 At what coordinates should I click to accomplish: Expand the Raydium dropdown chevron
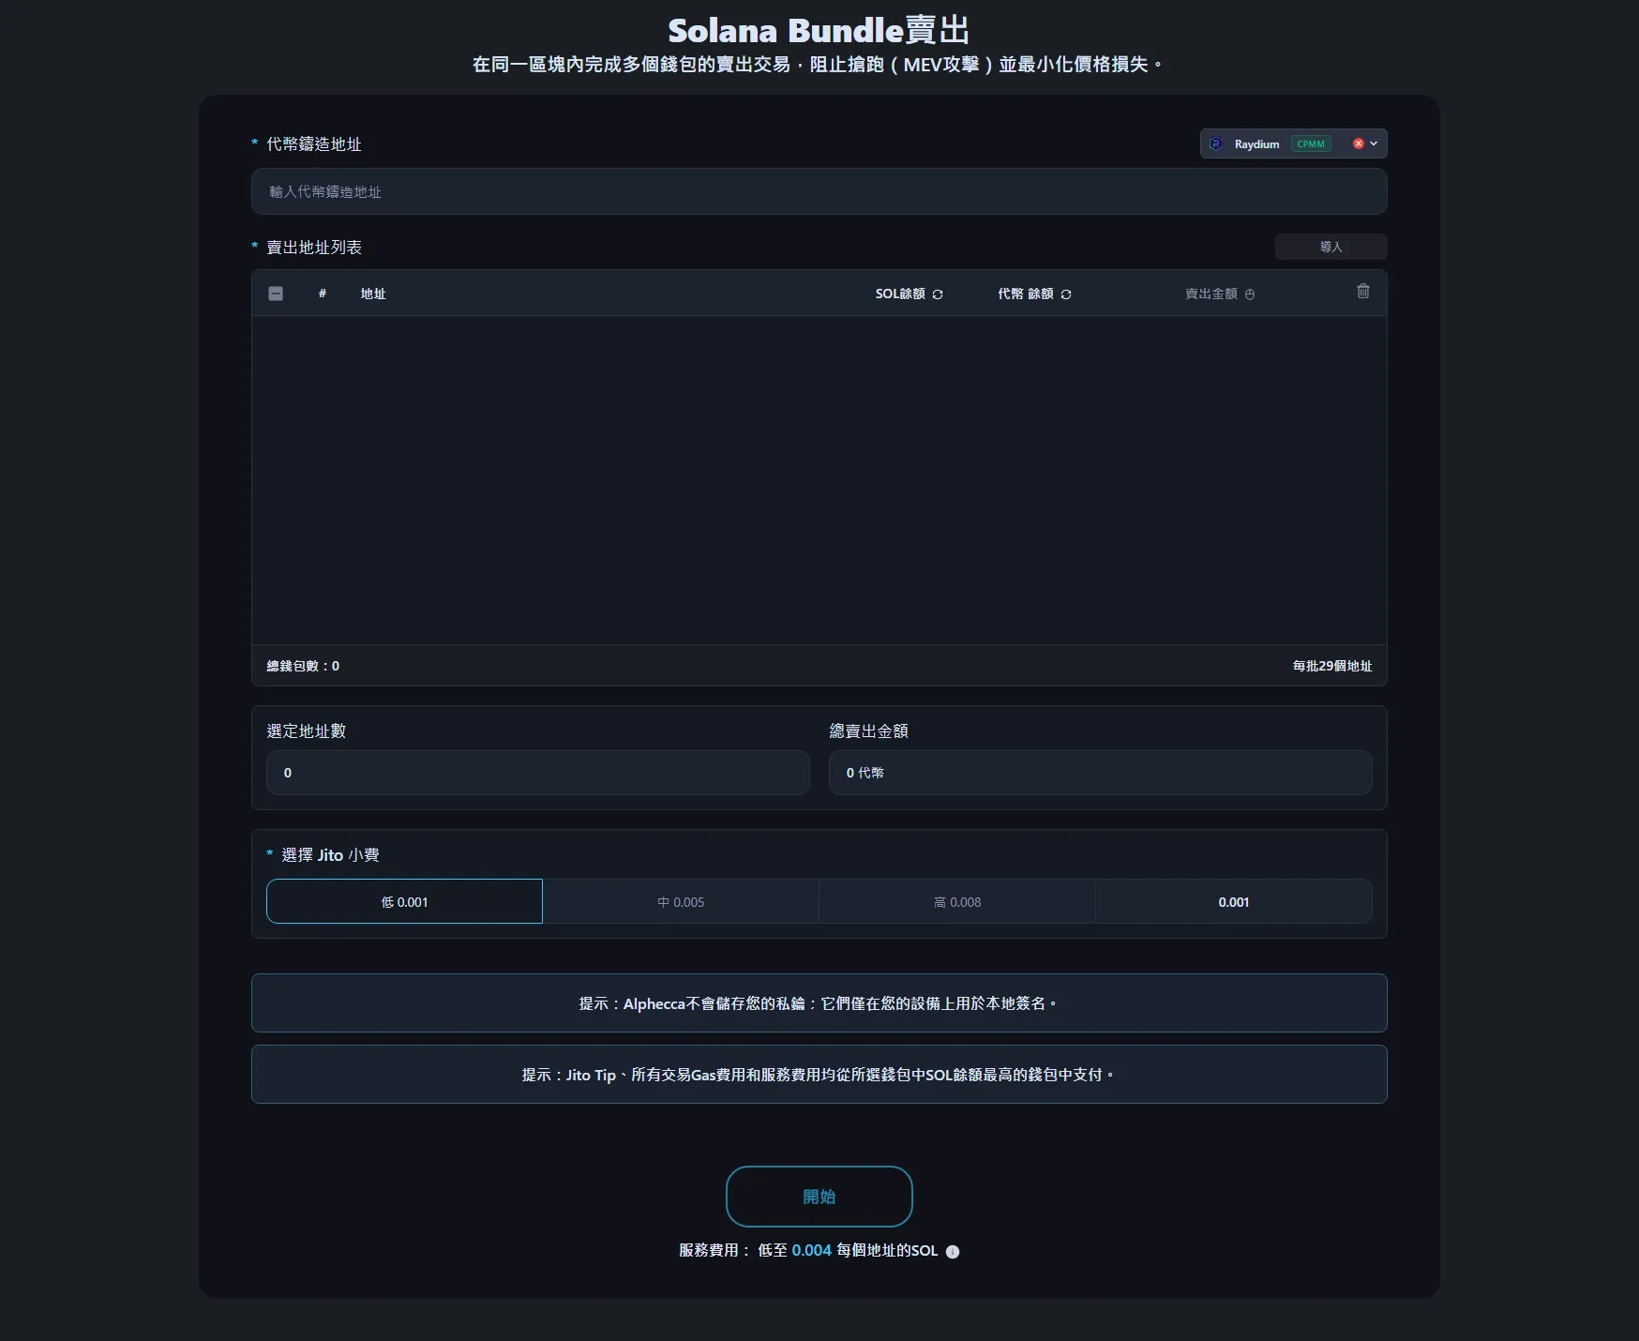click(x=1374, y=144)
